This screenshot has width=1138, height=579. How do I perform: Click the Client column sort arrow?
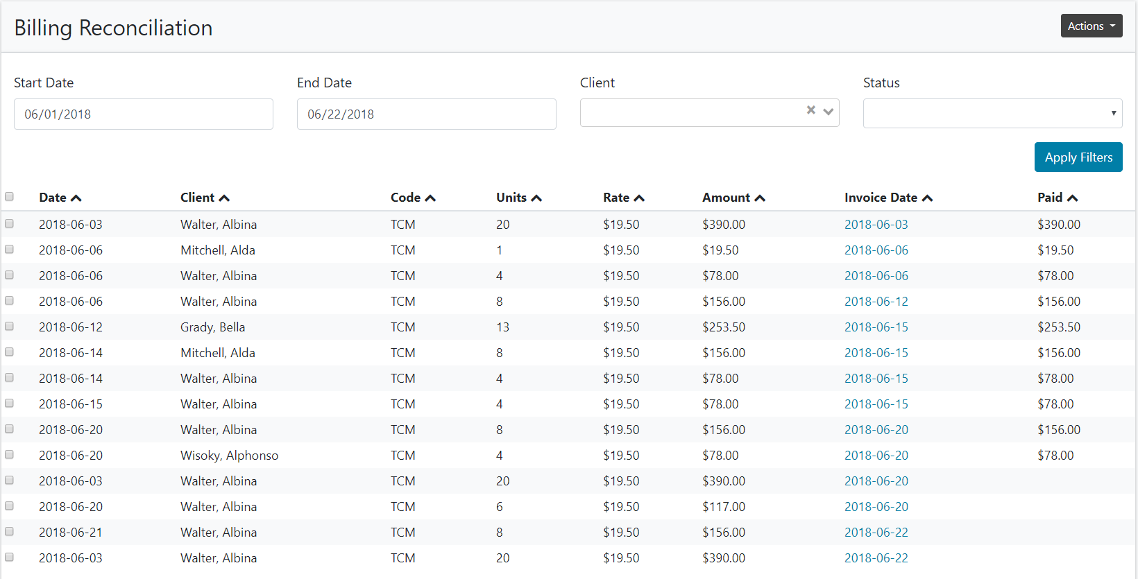click(224, 198)
